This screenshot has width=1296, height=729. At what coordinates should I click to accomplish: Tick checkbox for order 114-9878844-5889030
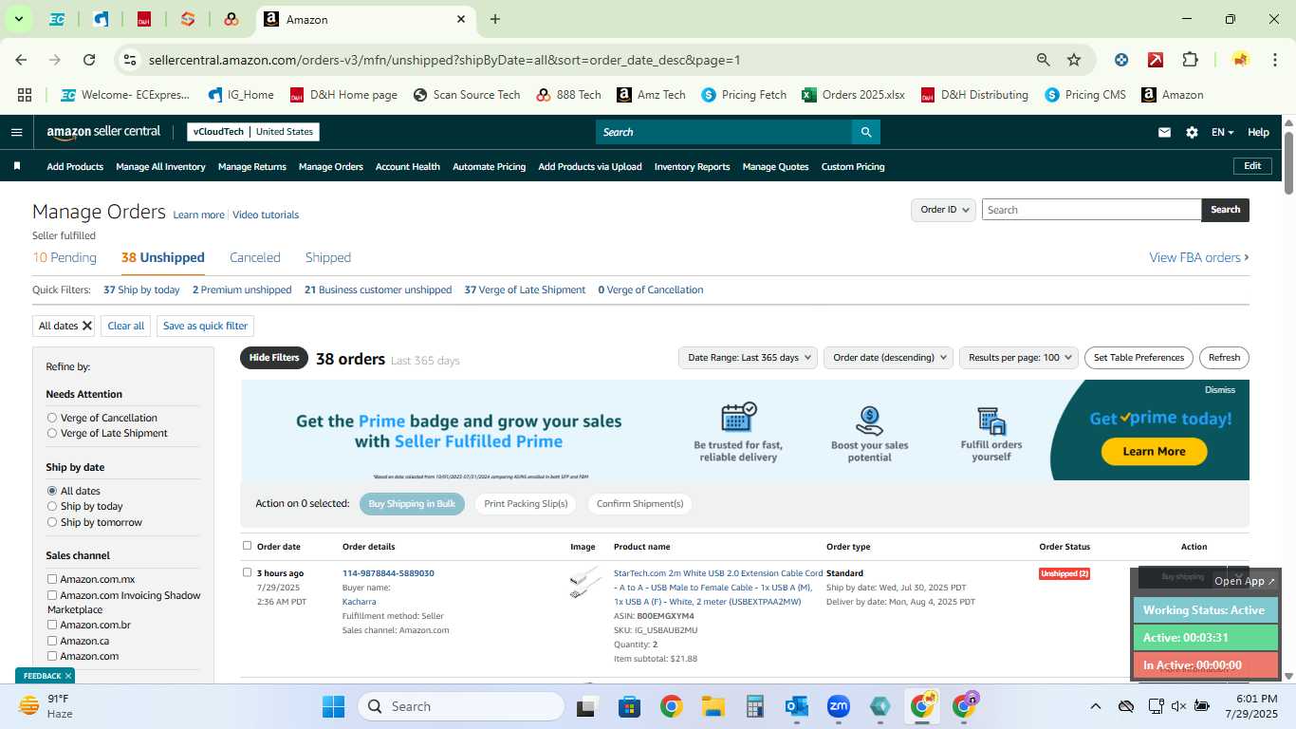pos(248,572)
